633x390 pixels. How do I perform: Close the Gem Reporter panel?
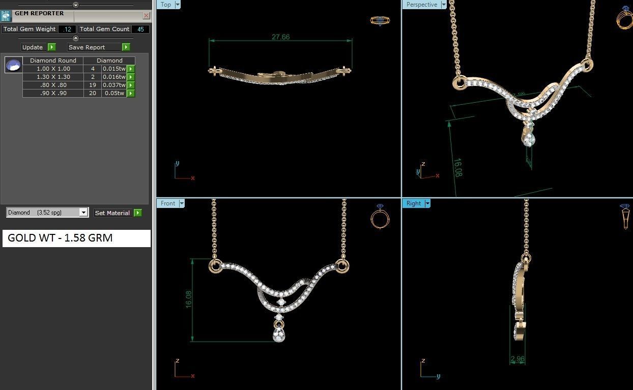[146, 16]
